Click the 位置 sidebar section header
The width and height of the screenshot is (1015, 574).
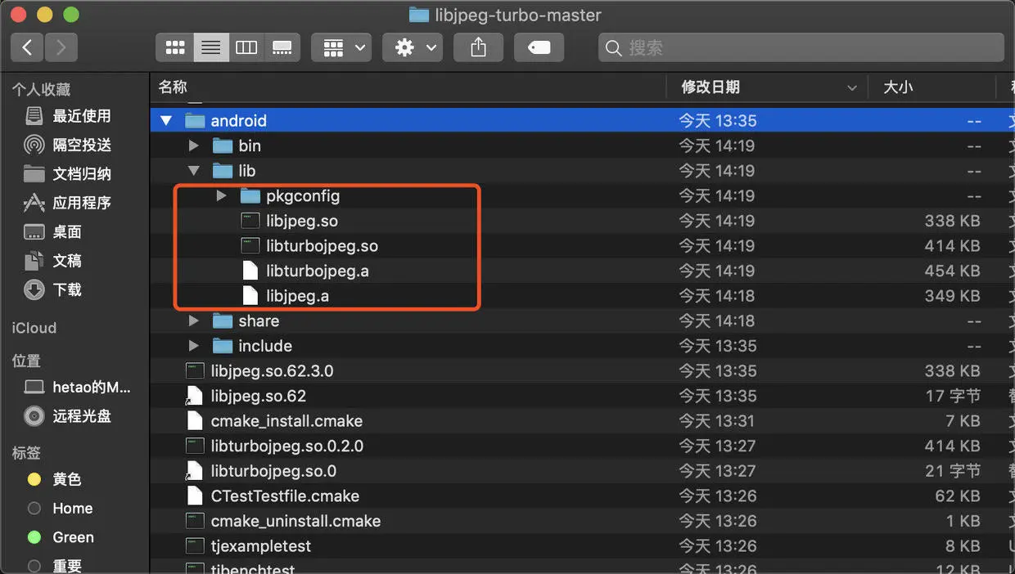coord(26,361)
